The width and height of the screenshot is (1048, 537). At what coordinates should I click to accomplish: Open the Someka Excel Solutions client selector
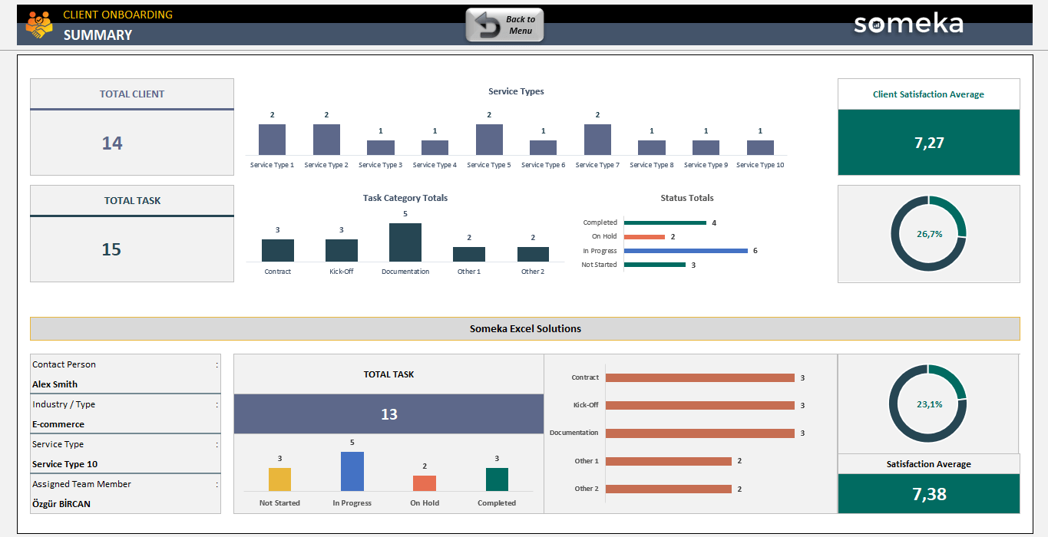pyautogui.click(x=525, y=328)
